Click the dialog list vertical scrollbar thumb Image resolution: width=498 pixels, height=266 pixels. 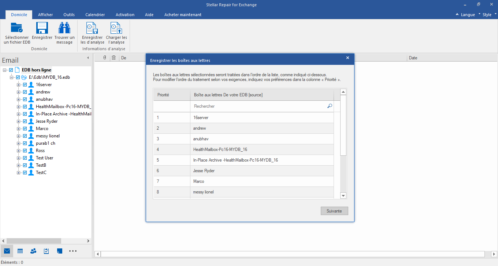tap(343, 125)
